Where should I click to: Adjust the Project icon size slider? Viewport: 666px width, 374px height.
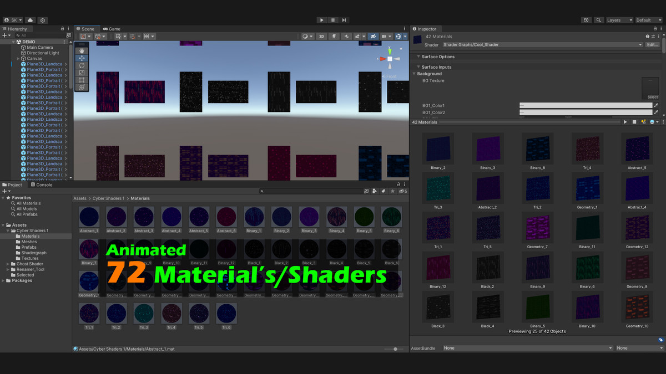pos(394,349)
